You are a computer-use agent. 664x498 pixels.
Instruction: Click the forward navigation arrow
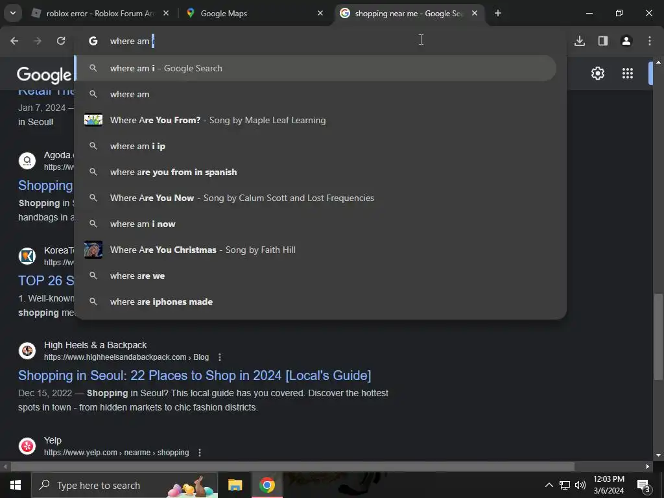point(38,41)
